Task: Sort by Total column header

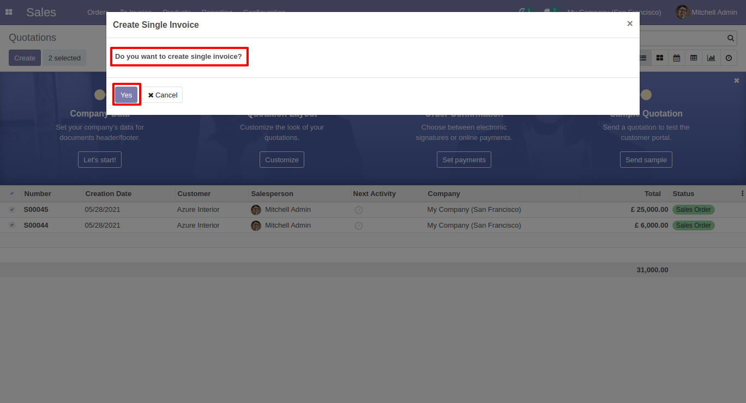Action: click(652, 193)
